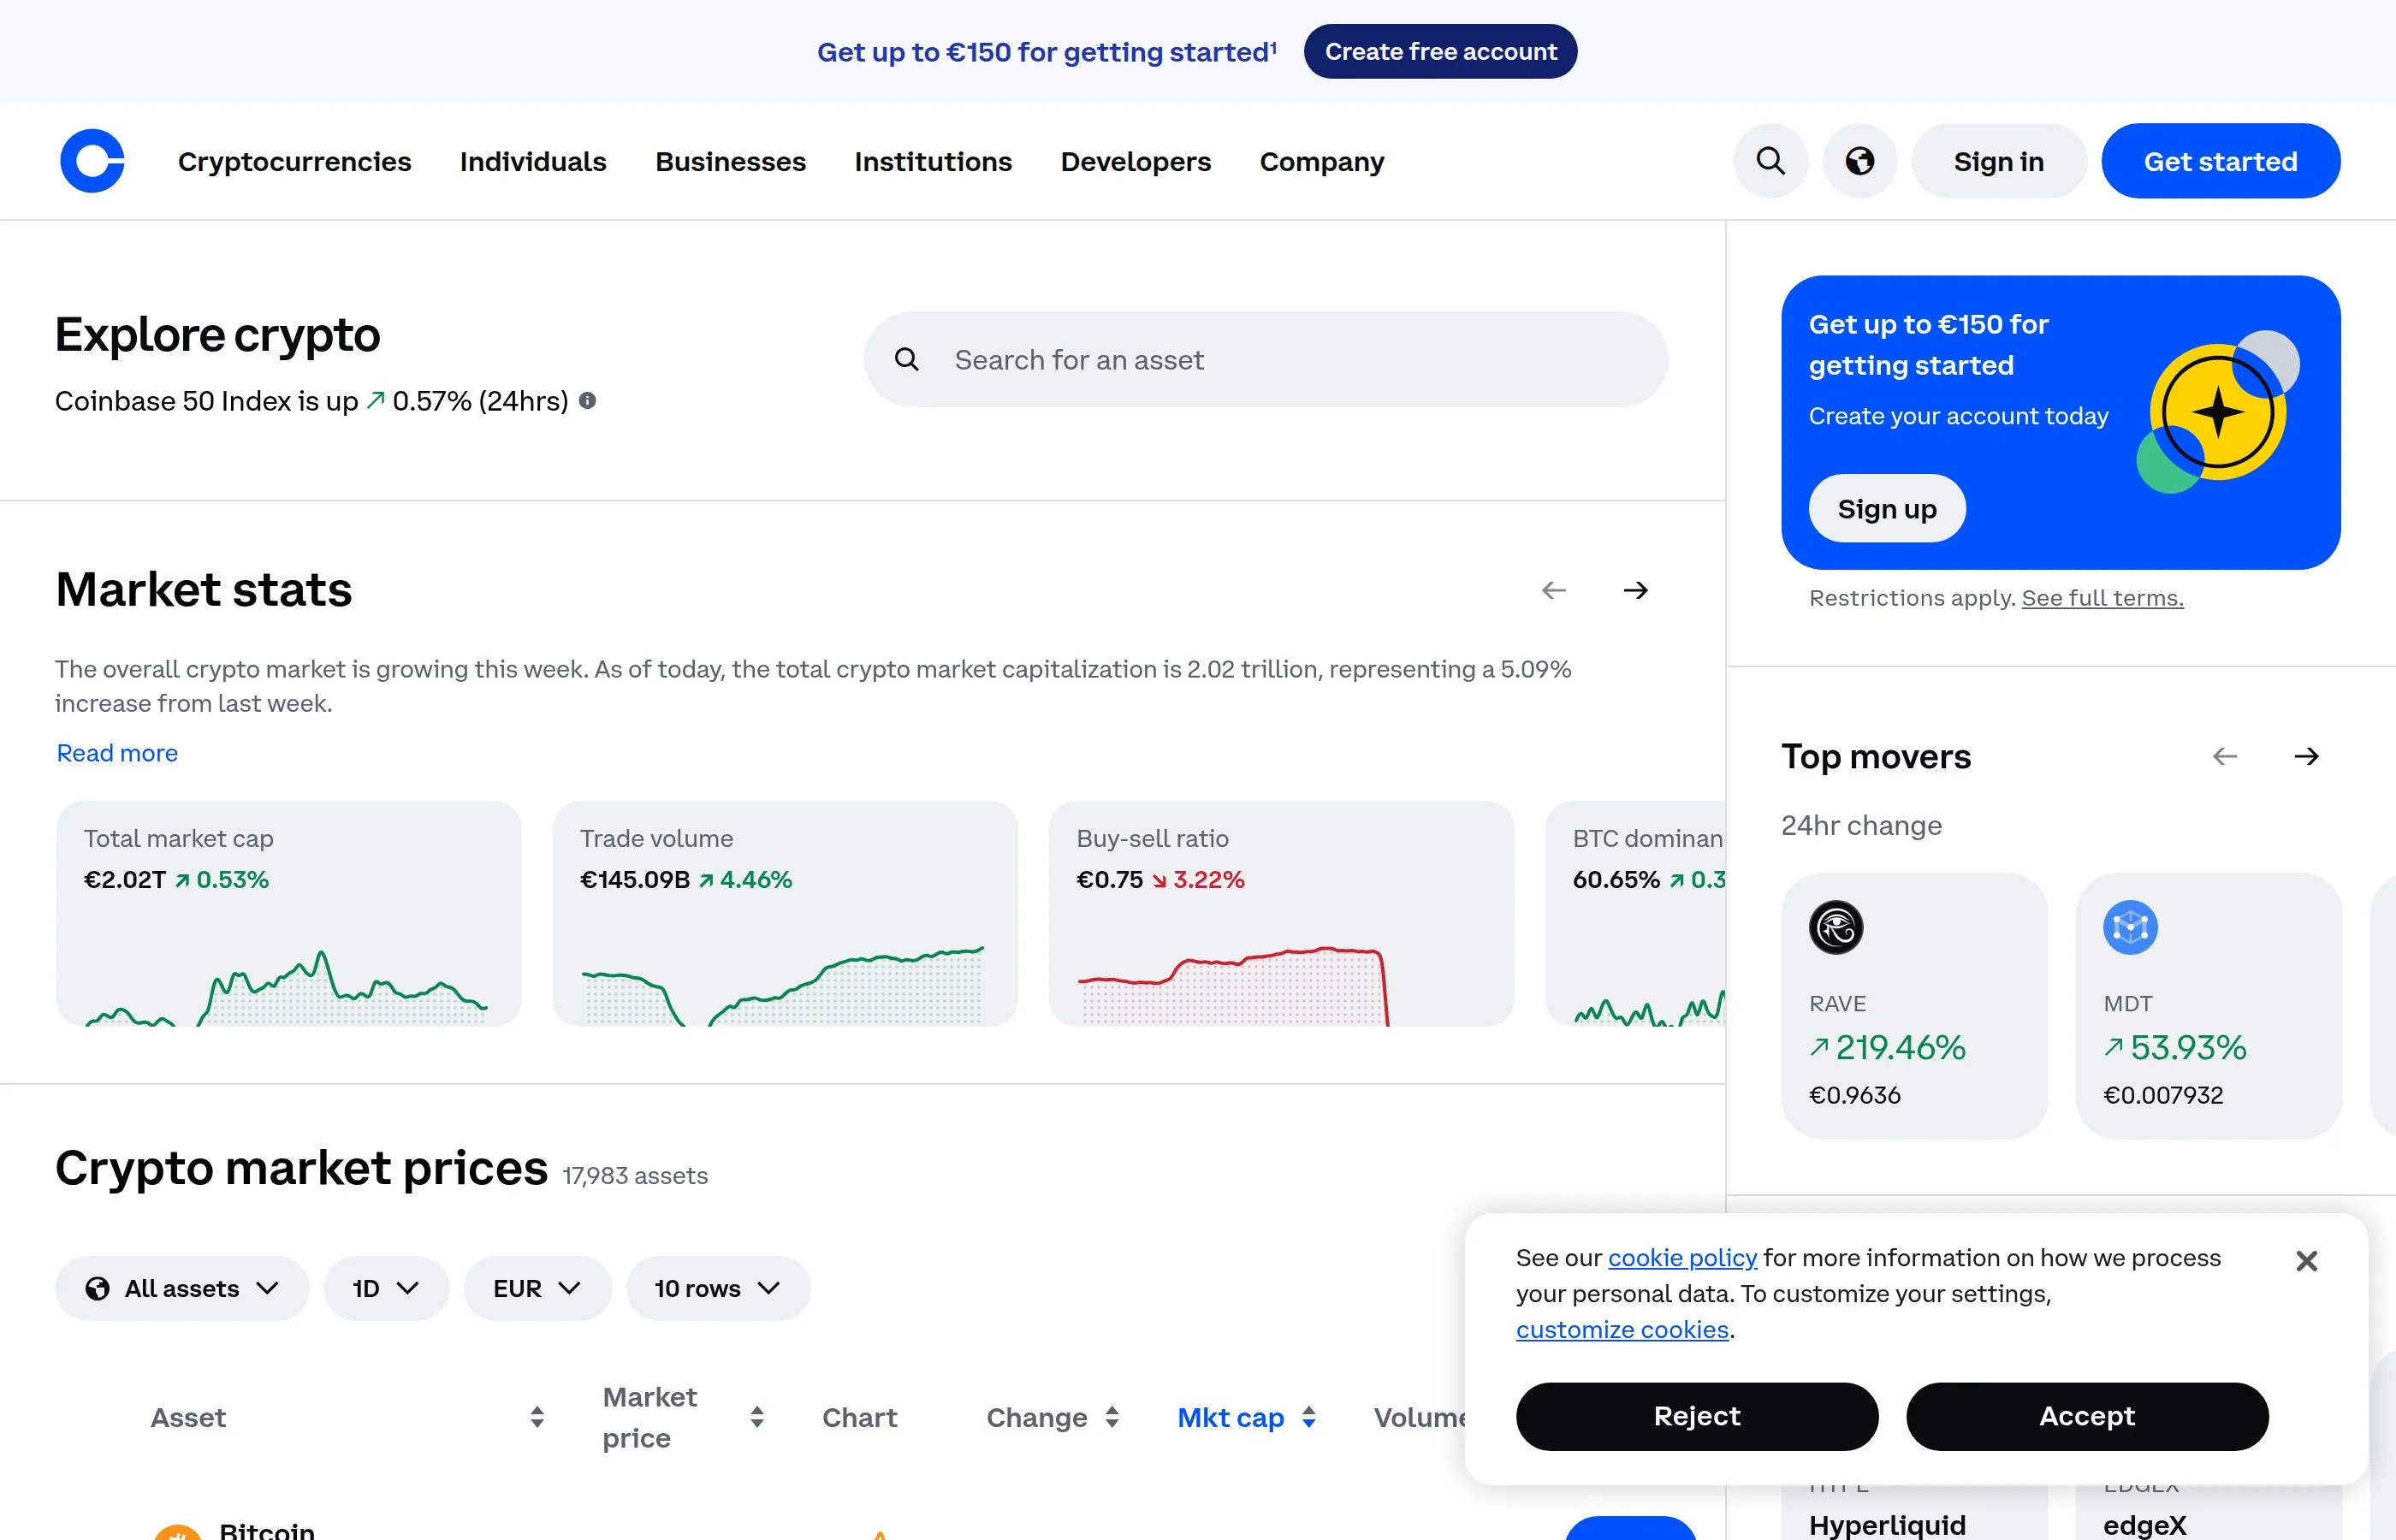Open the globe language selector icon

click(x=1859, y=161)
